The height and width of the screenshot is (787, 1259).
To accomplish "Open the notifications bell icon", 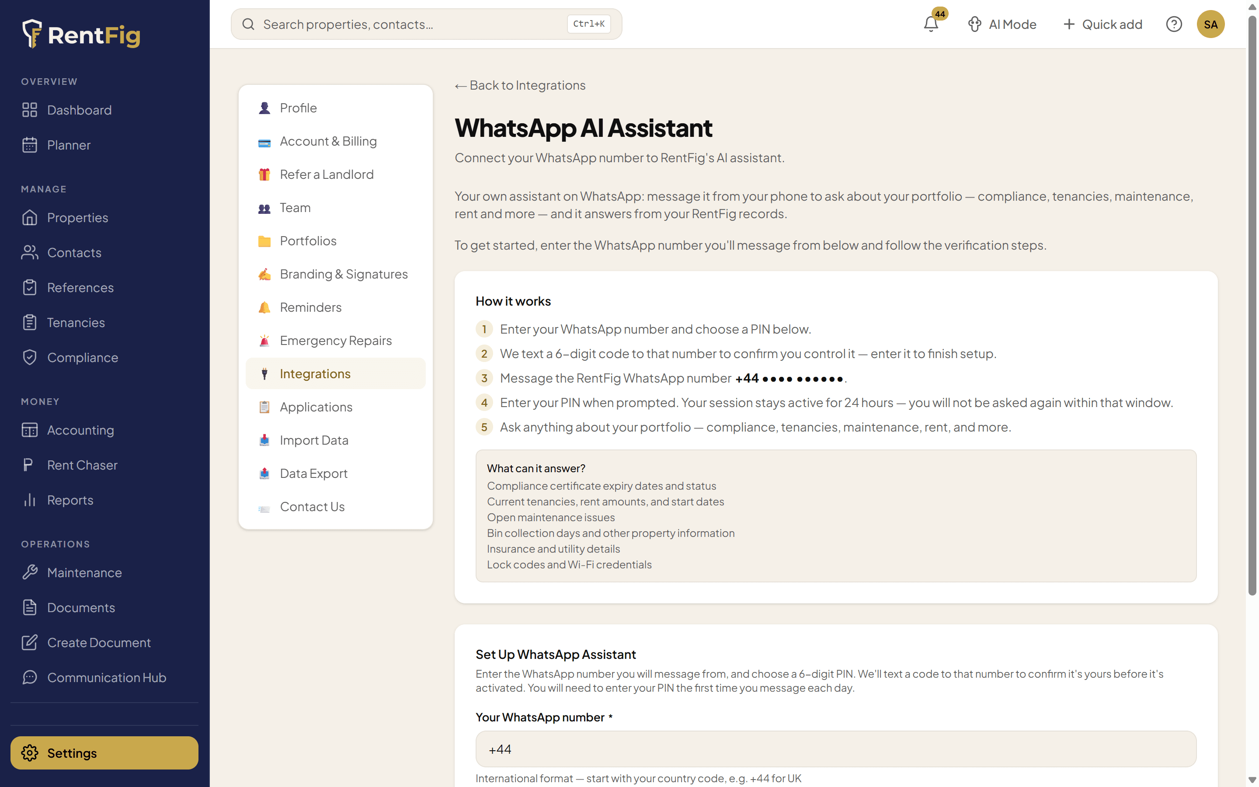I will pyautogui.click(x=931, y=24).
